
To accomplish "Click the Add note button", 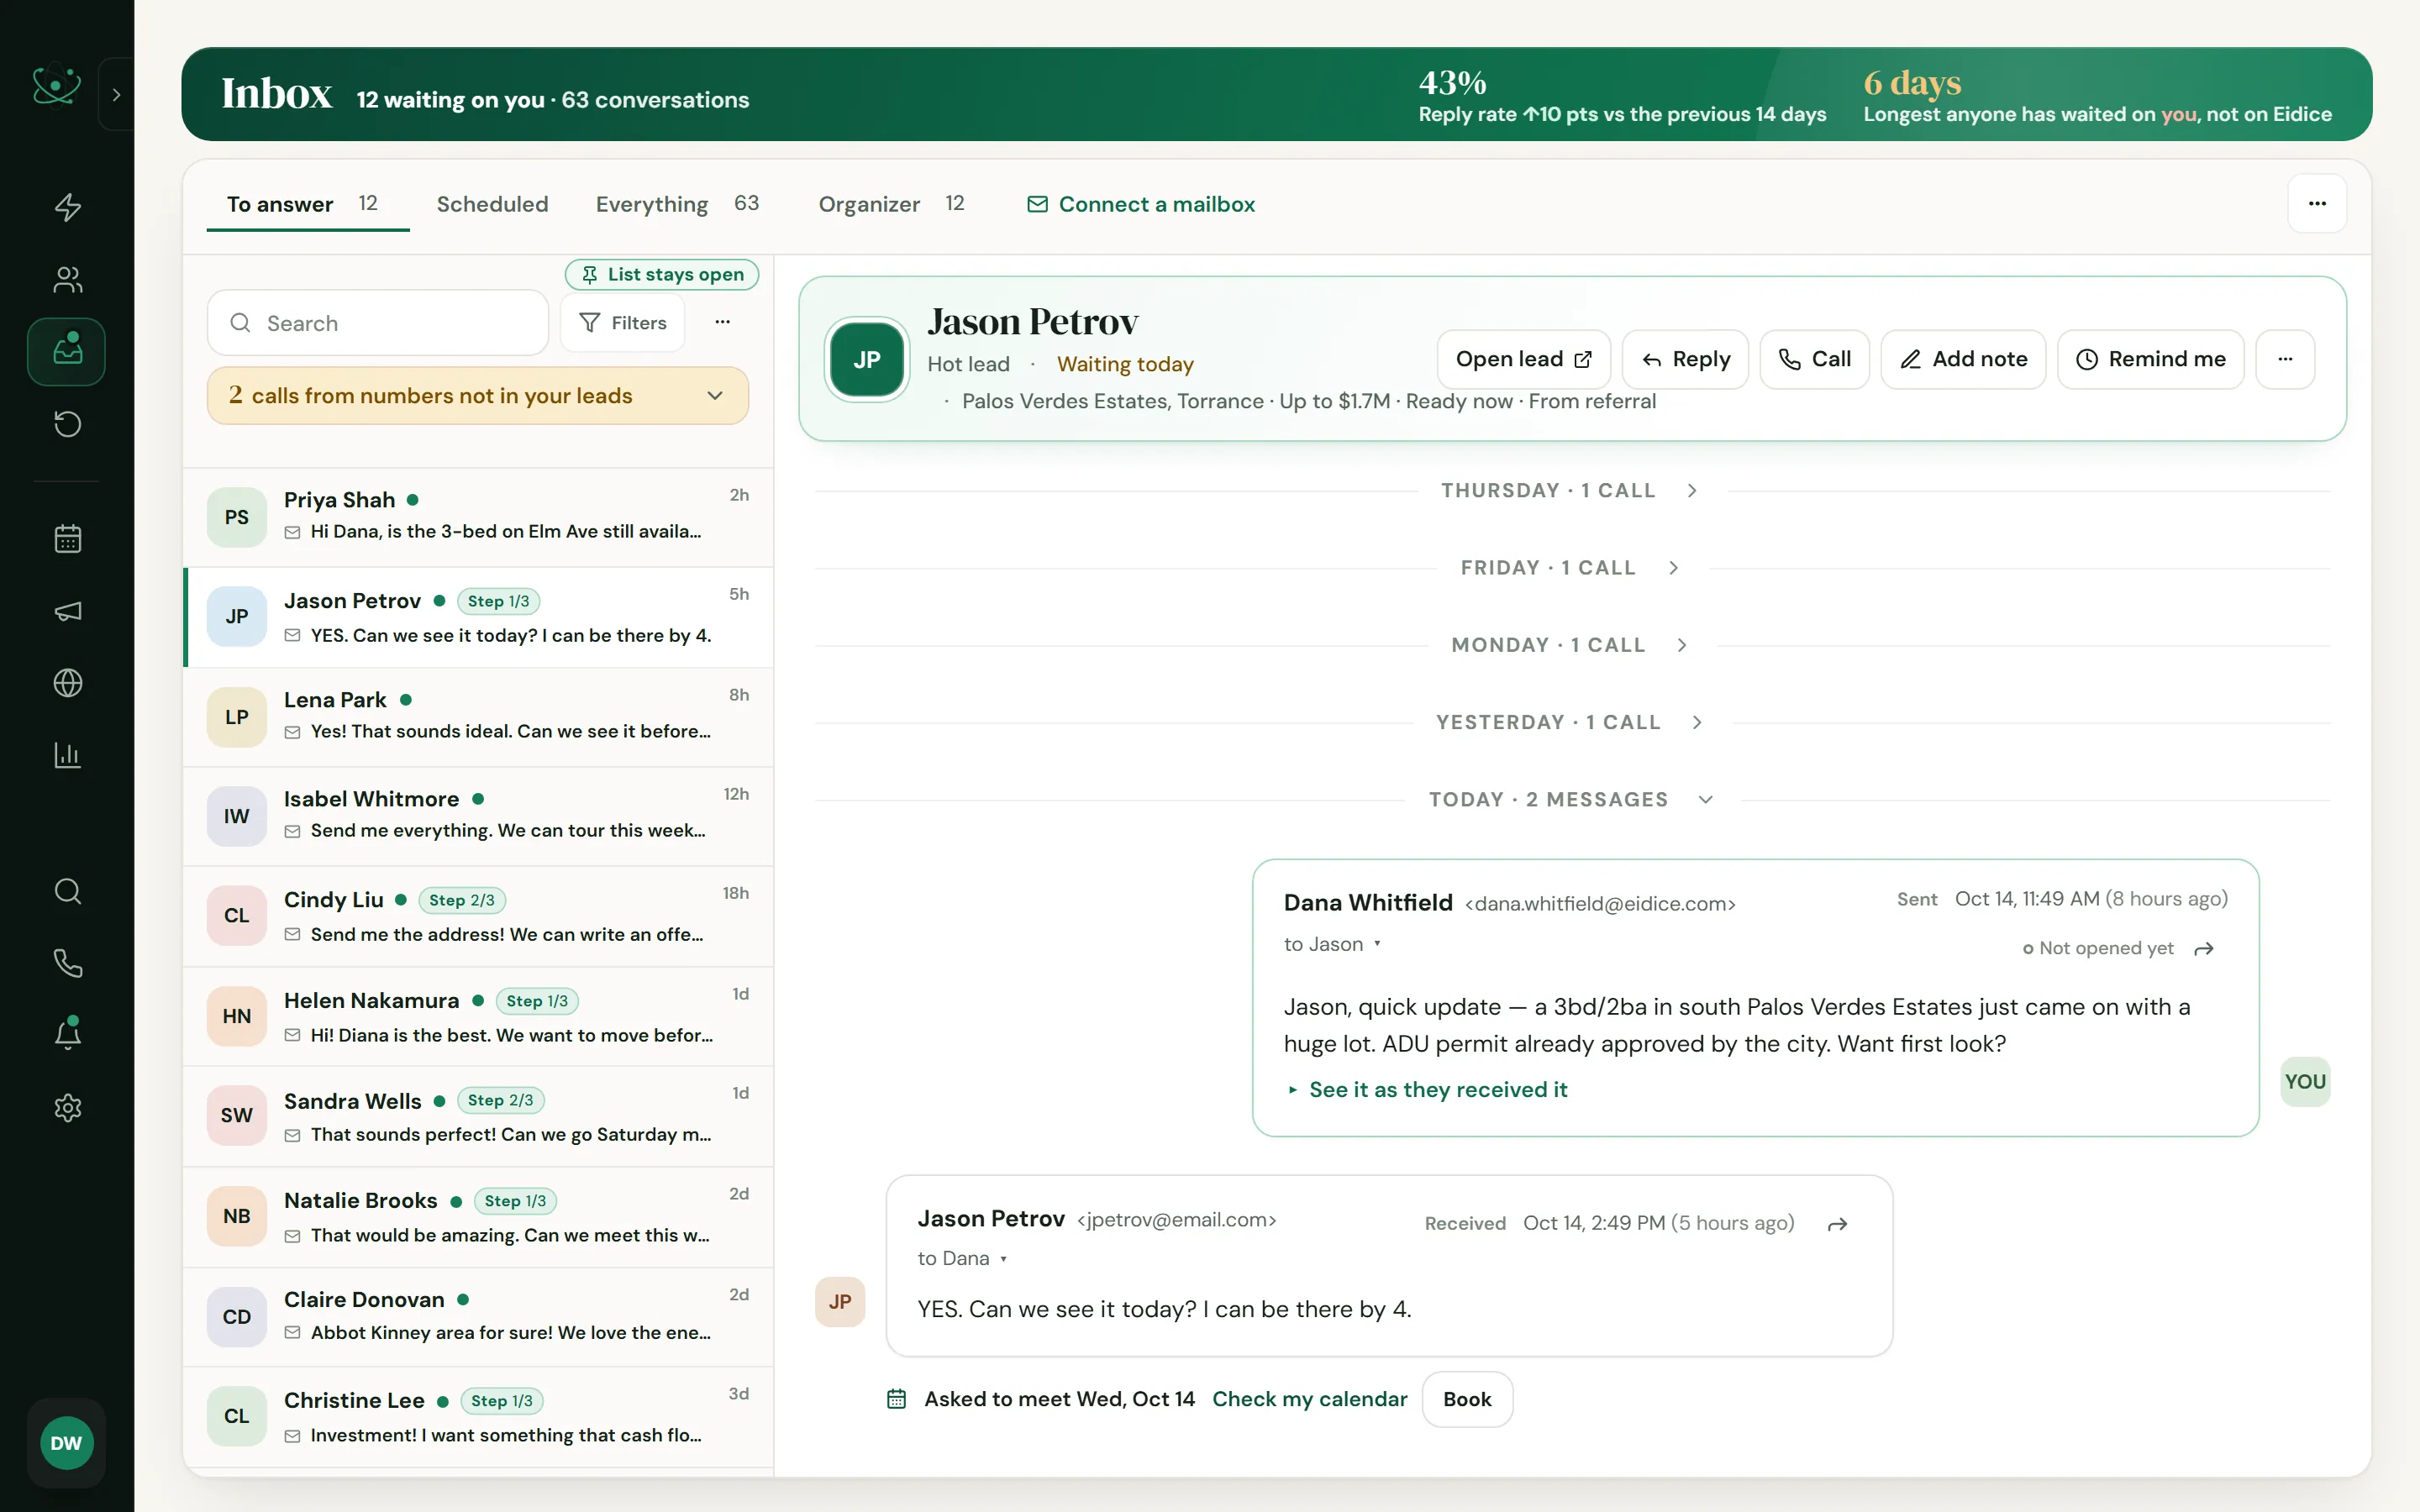I will (x=1963, y=359).
